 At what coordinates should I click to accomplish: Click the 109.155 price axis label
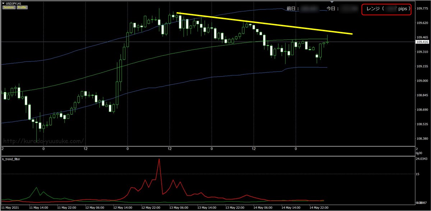tap(422, 66)
